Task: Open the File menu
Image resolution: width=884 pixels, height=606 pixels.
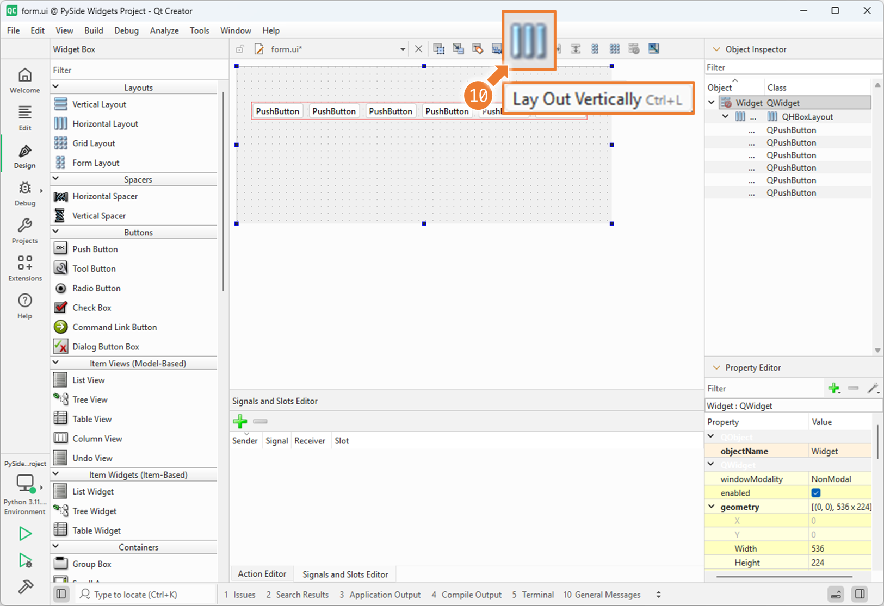Action: point(13,30)
